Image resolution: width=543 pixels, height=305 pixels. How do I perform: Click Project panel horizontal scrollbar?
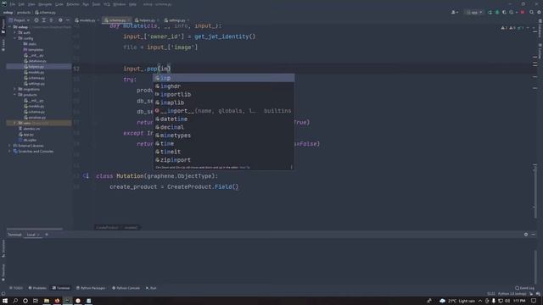35,229
